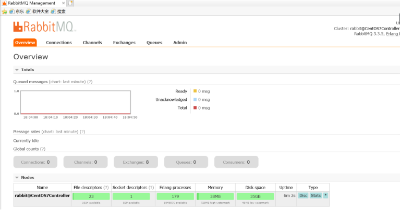
Task: Click the Connections: 0 count button
Action: pos(35,162)
